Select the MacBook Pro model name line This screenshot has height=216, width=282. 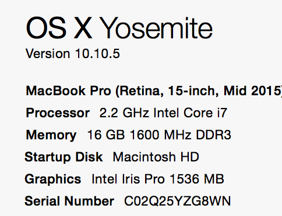(x=154, y=91)
